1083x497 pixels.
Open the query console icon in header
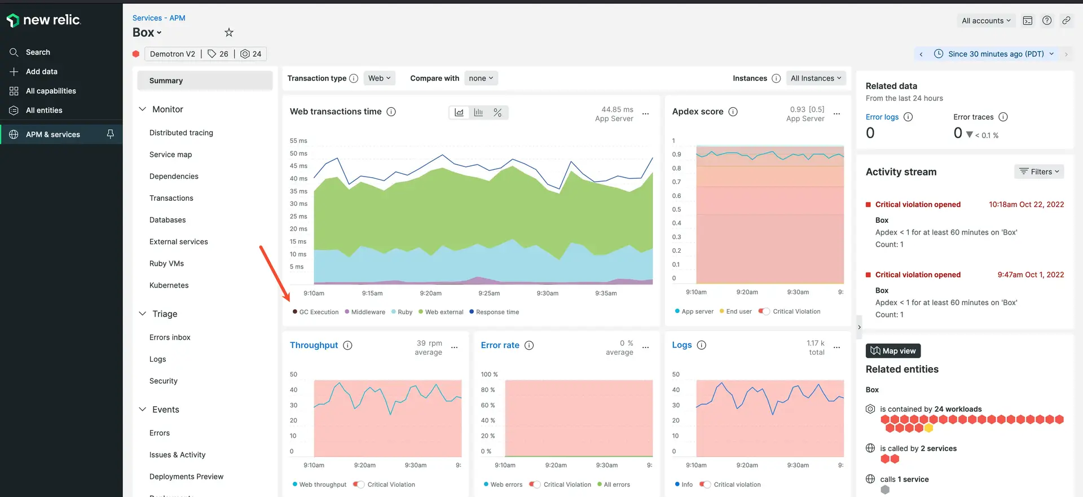(x=1028, y=21)
